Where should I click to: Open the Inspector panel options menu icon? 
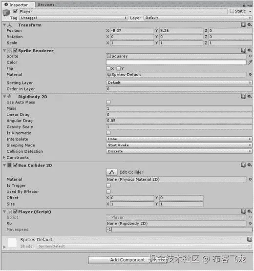pyautogui.click(x=250, y=5)
